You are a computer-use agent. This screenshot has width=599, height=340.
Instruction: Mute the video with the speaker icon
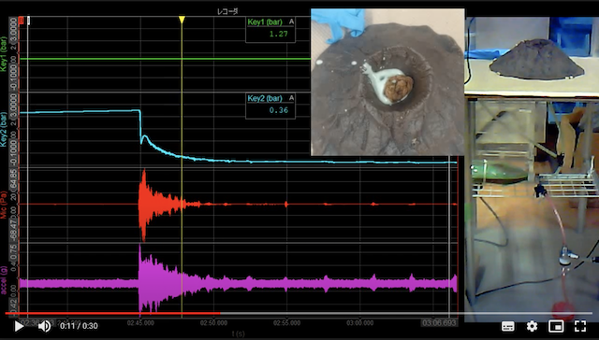point(44,326)
